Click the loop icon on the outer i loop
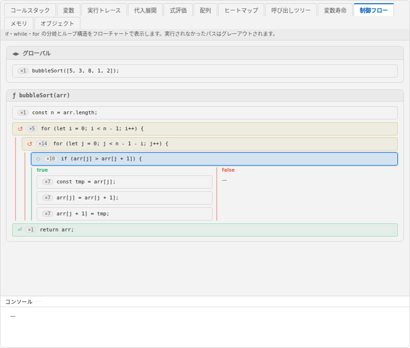 tap(20, 129)
